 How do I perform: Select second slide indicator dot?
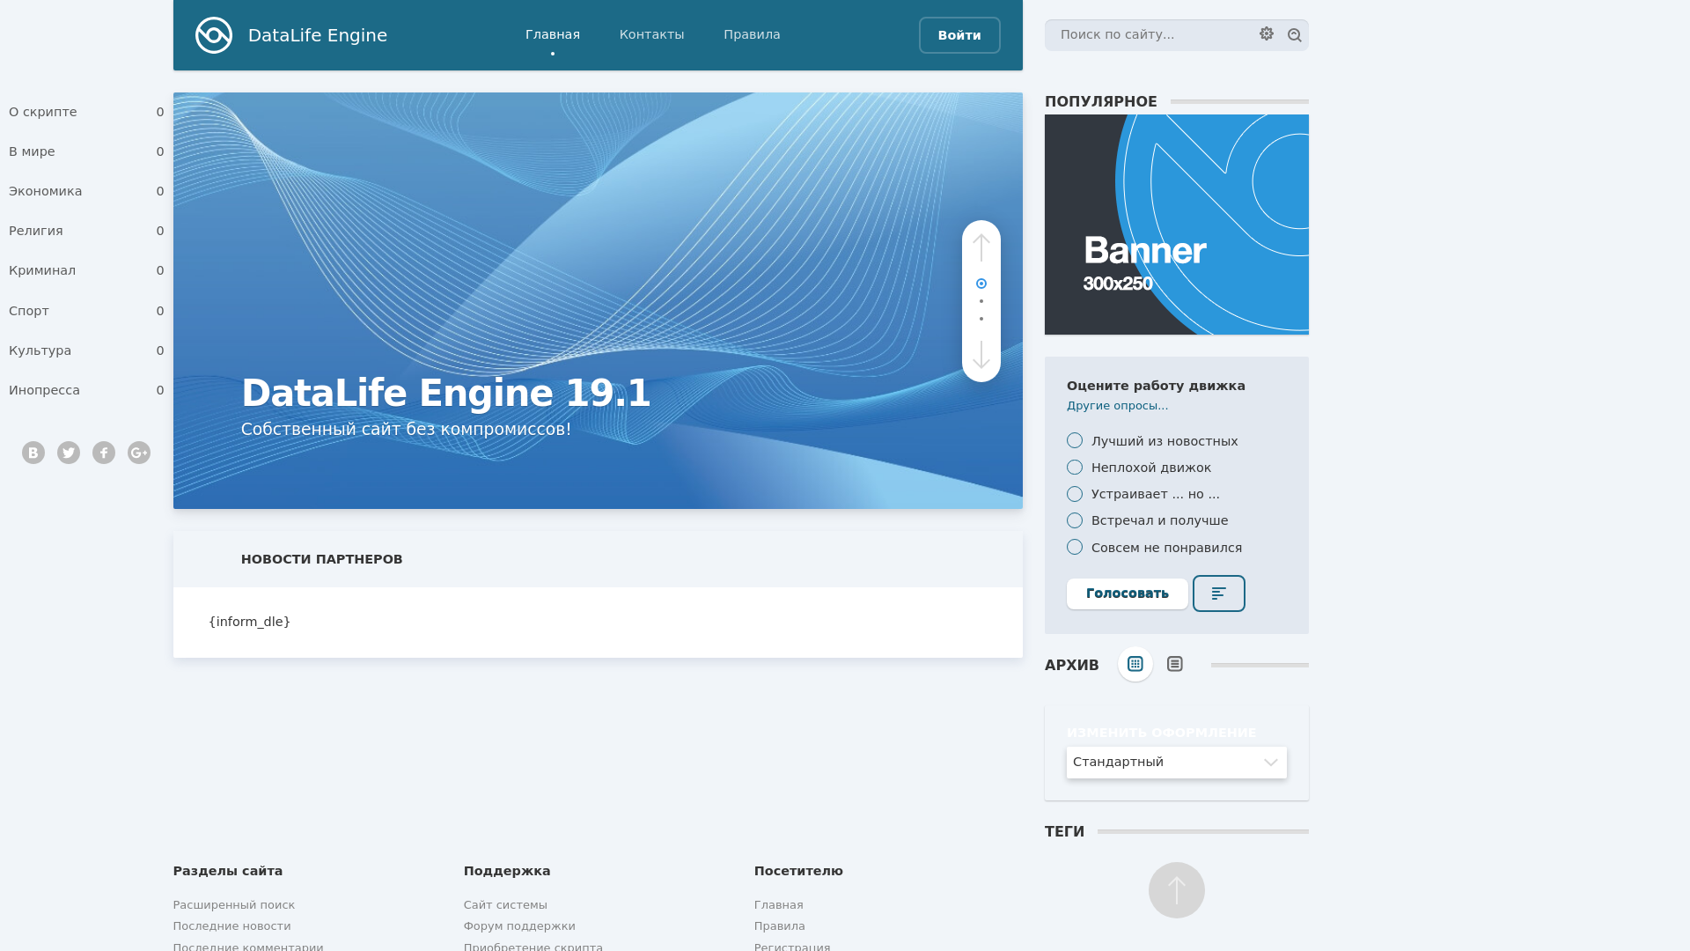pyautogui.click(x=981, y=301)
